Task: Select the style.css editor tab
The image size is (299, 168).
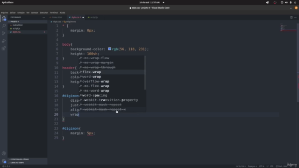Action: tap(75, 17)
